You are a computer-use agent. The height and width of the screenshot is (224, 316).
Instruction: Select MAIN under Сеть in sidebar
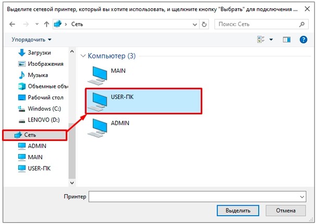30,157
